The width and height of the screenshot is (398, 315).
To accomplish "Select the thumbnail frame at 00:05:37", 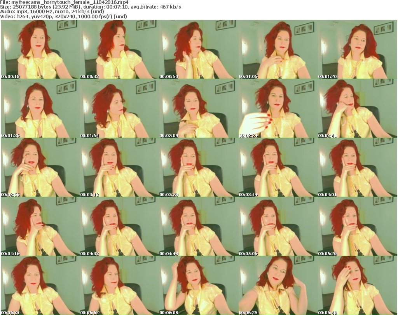I will (x=40, y=285).
